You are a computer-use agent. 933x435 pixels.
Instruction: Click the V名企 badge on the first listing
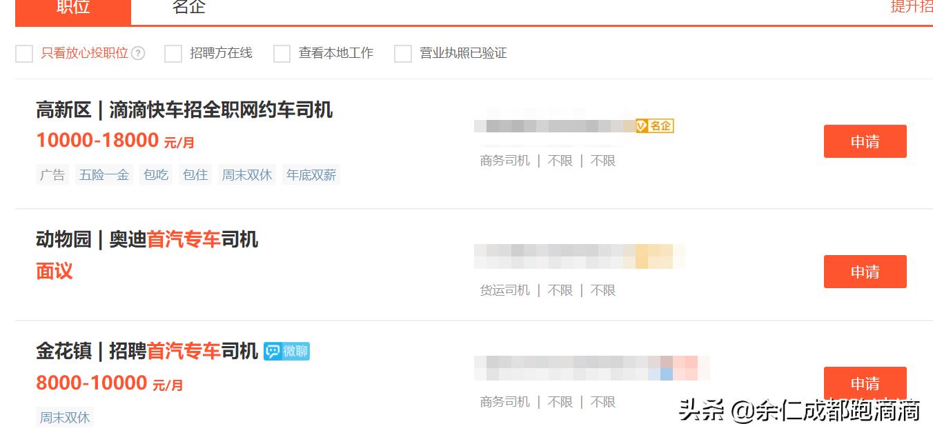(x=654, y=125)
